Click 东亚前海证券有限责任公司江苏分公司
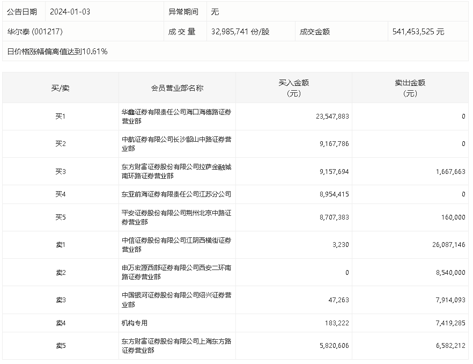 pyautogui.click(x=176, y=194)
